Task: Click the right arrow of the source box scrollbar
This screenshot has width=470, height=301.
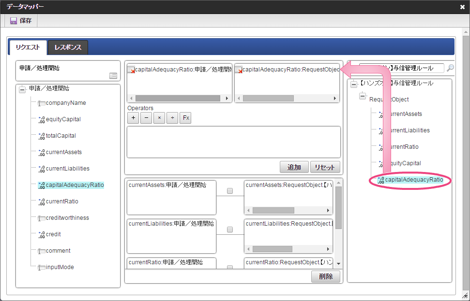Action: 227,99
